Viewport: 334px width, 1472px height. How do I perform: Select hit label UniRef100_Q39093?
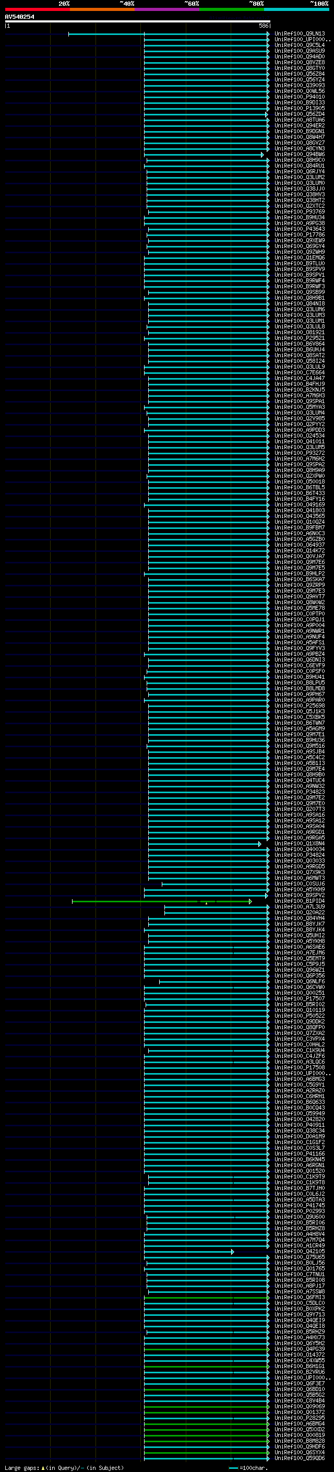pos(299,85)
